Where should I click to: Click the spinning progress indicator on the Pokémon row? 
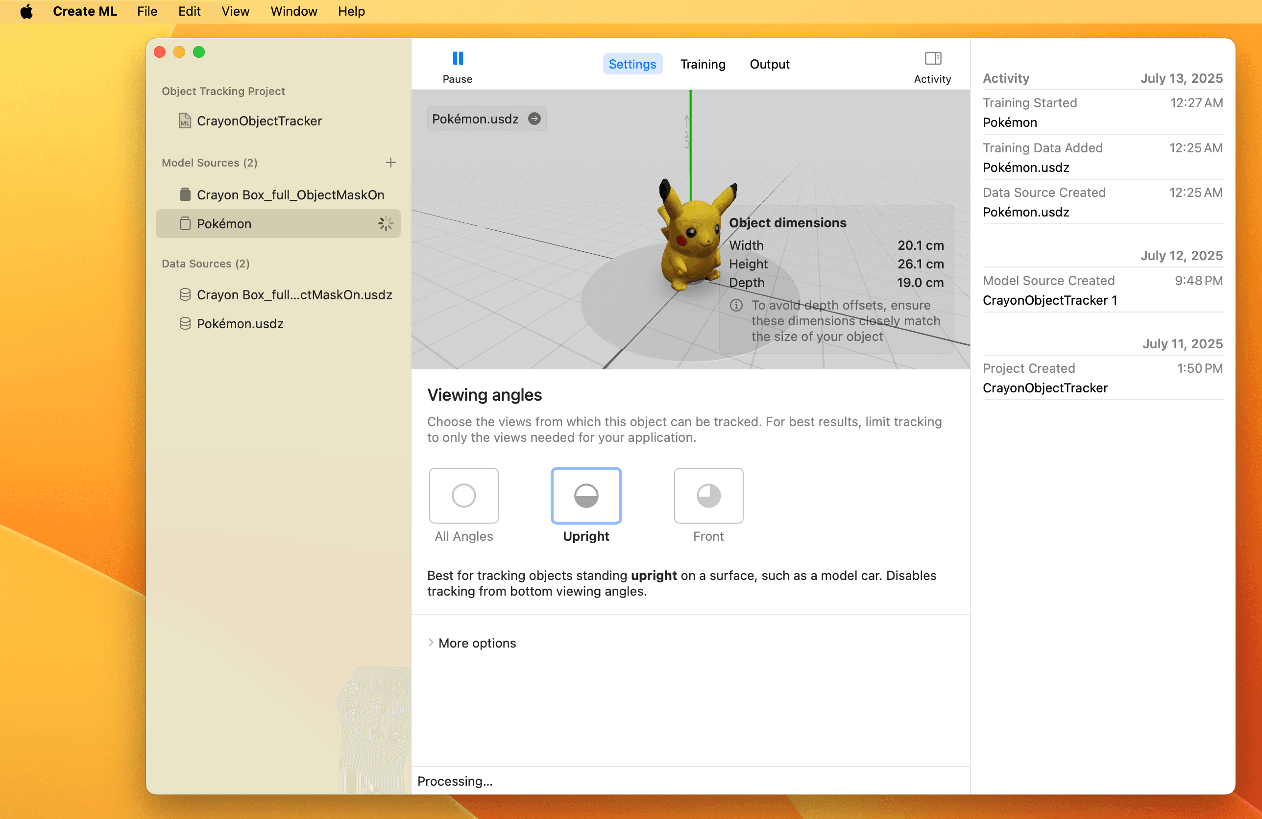(x=386, y=224)
